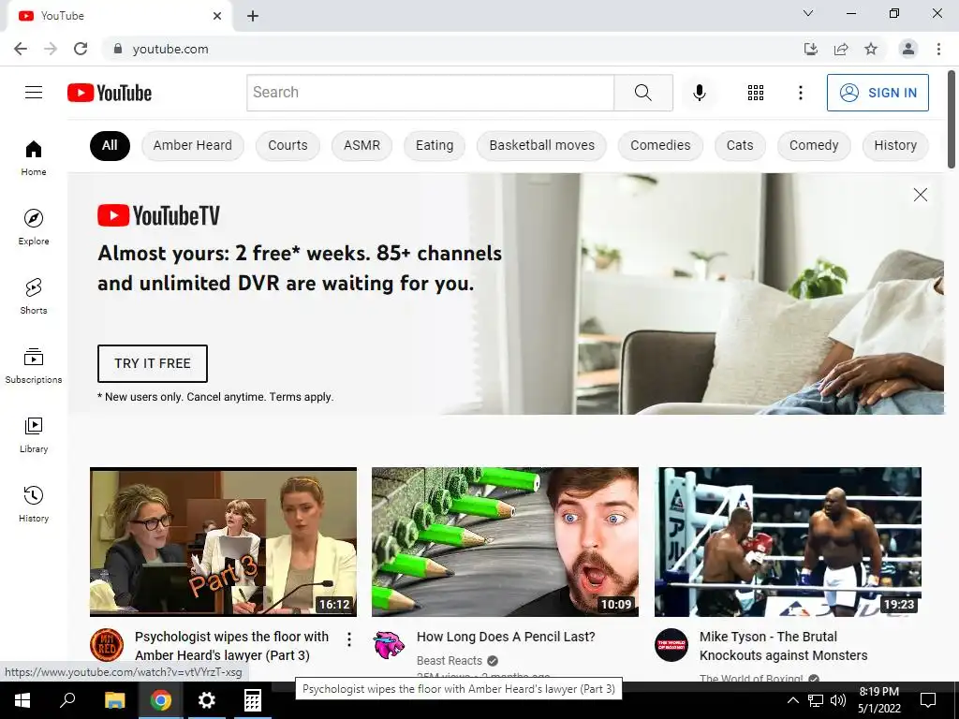Open the YouTube hamburger guide menu
The height and width of the screenshot is (719, 959).
pyautogui.click(x=34, y=93)
